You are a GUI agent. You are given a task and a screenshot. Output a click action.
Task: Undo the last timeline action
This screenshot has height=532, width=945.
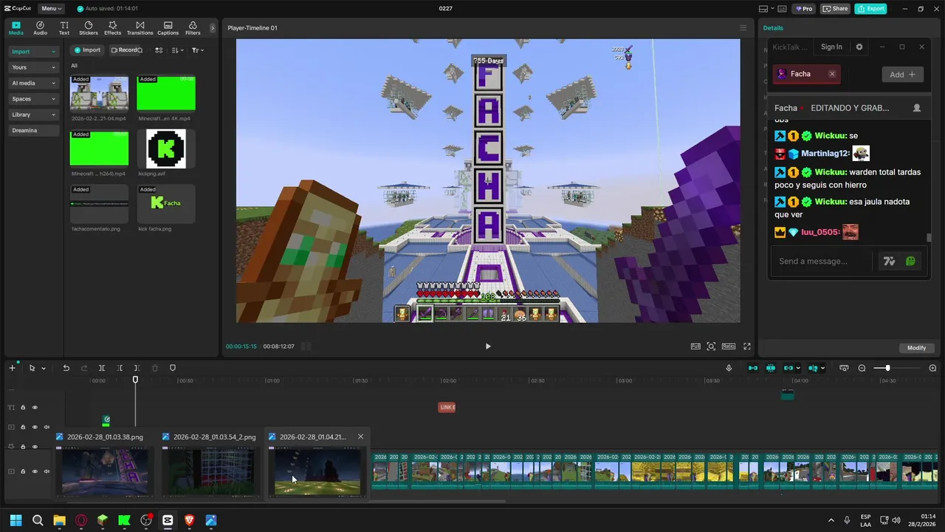[x=66, y=368]
